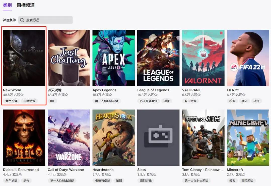
Task: Open the Just Chatting cover image
Action: [69, 58]
